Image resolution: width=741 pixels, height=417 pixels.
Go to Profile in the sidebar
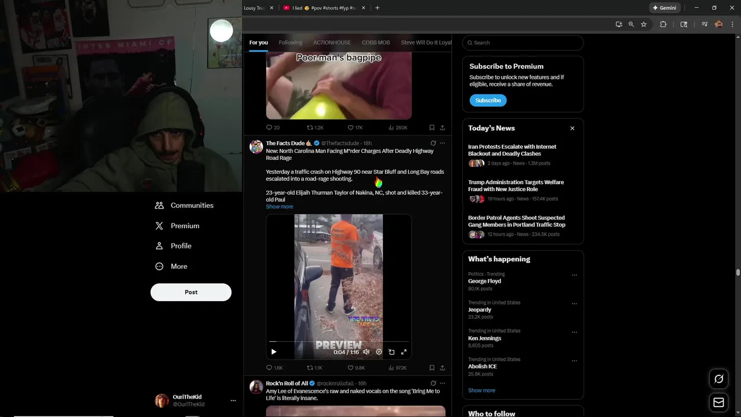point(174,246)
